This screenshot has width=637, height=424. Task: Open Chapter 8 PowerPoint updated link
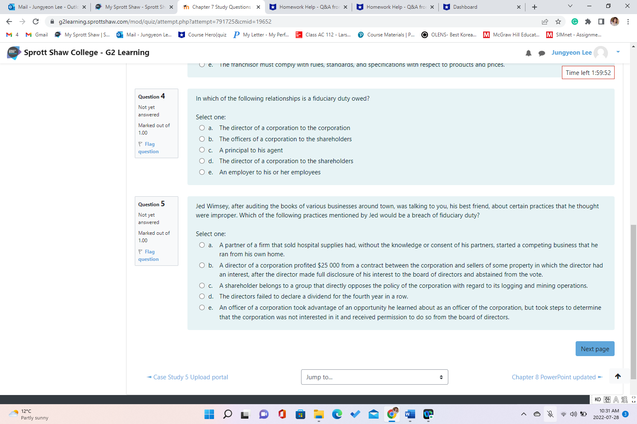point(557,377)
